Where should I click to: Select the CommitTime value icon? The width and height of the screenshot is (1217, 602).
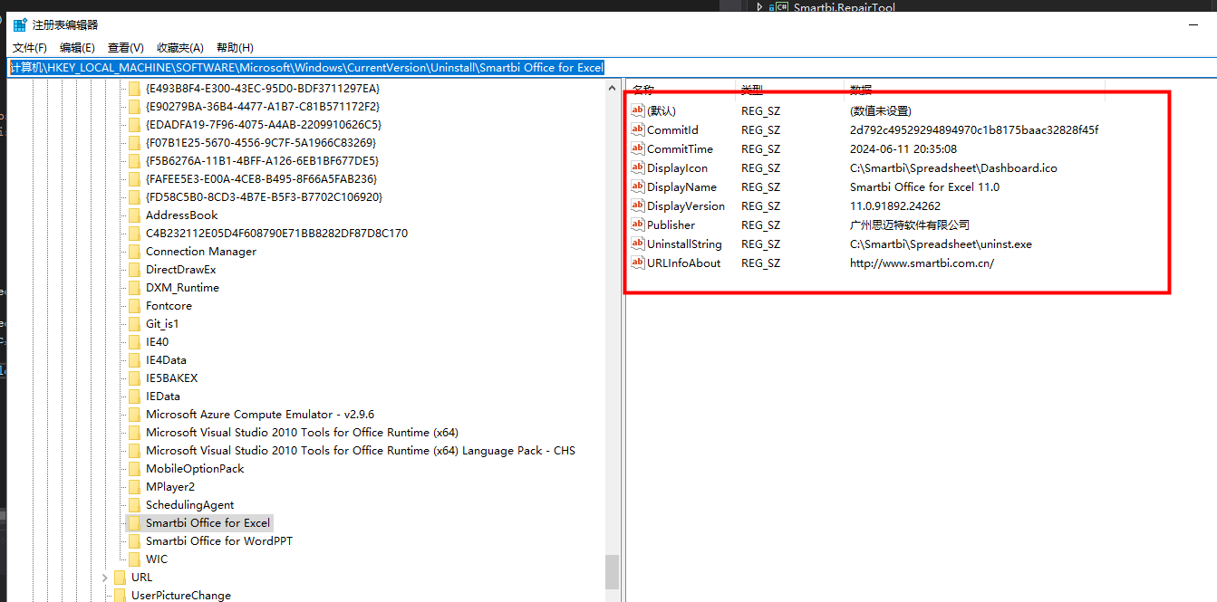[x=638, y=148]
